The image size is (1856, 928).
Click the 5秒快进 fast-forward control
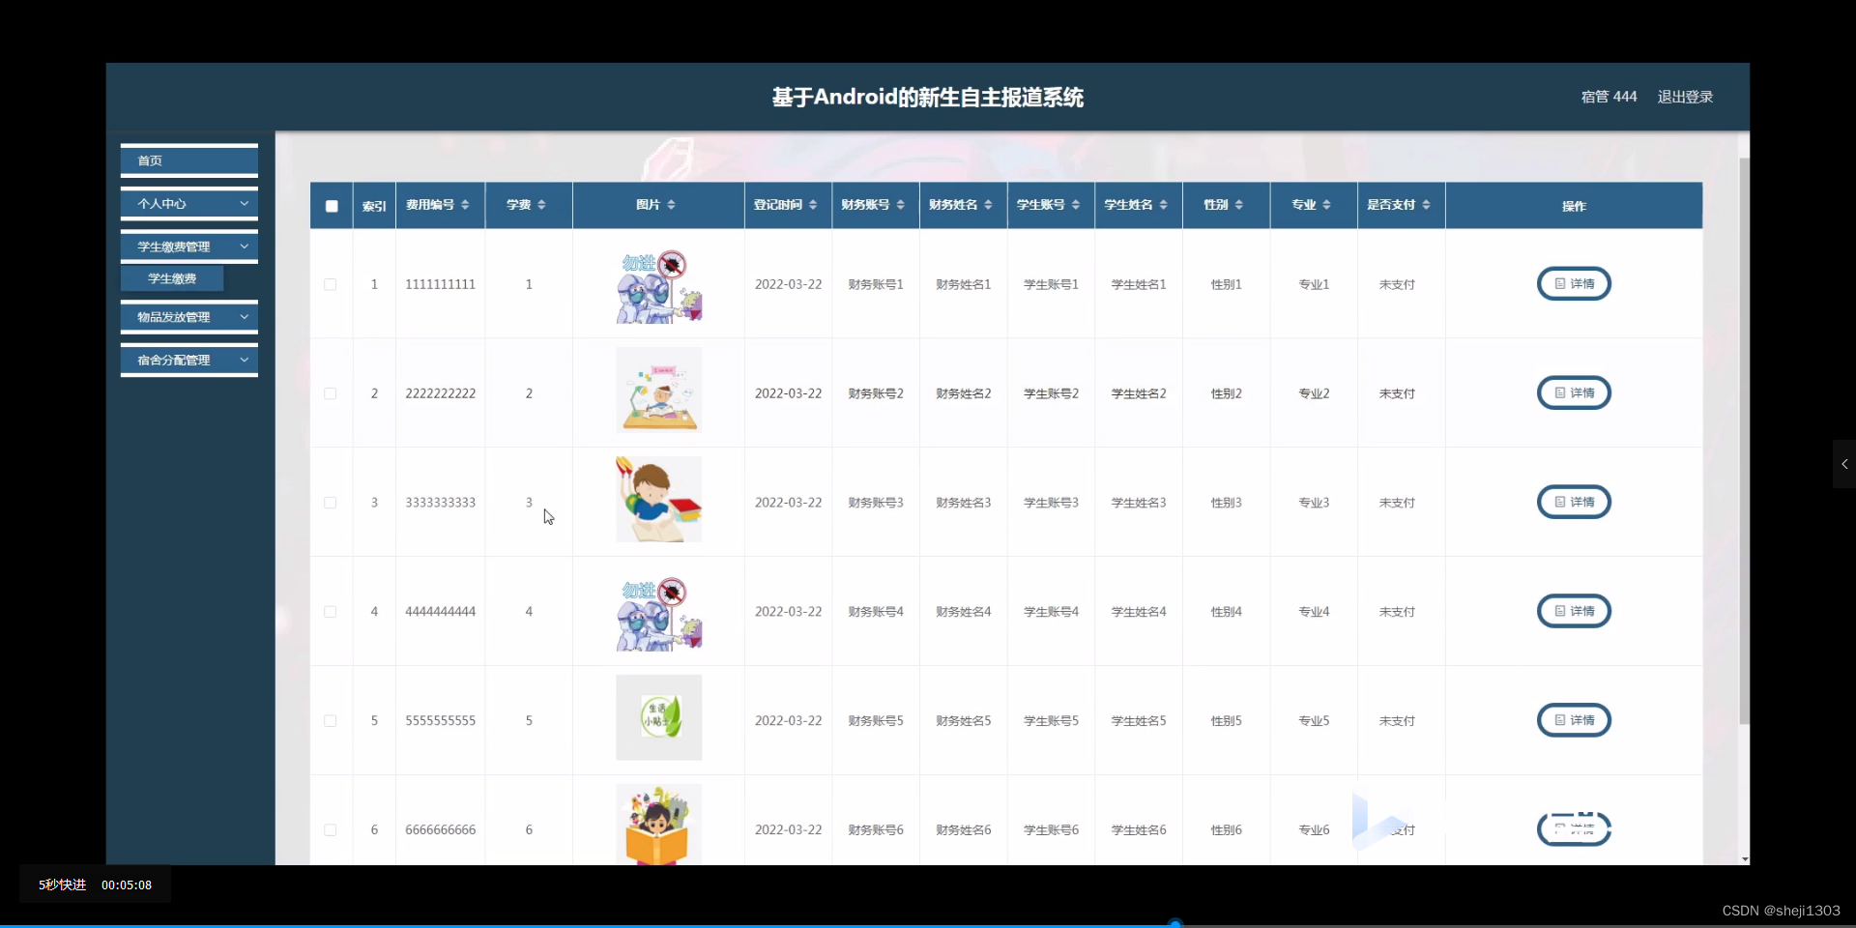pyautogui.click(x=60, y=884)
